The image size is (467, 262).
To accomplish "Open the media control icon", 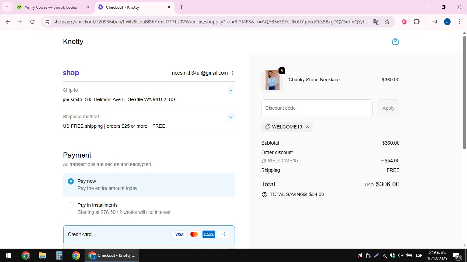I will [x=435, y=22].
